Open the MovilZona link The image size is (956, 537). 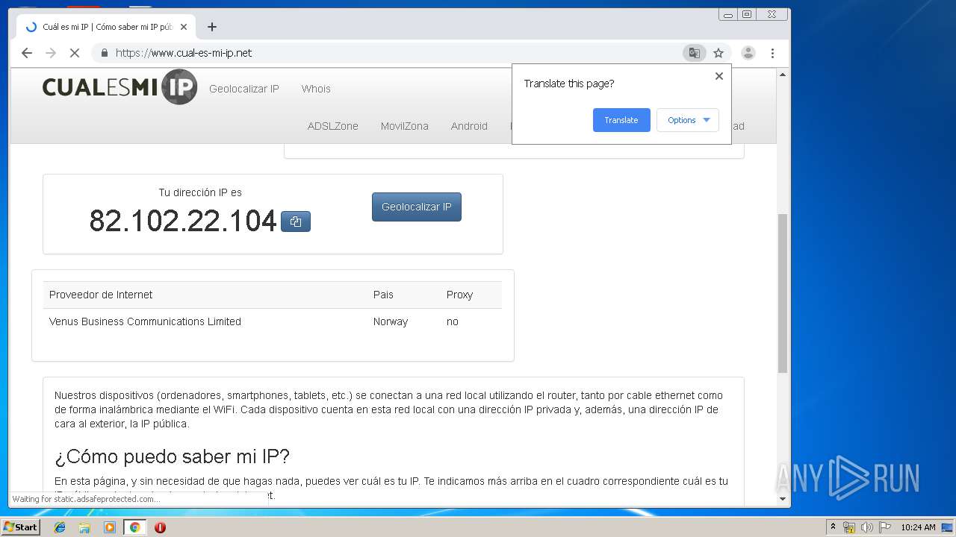[405, 126]
